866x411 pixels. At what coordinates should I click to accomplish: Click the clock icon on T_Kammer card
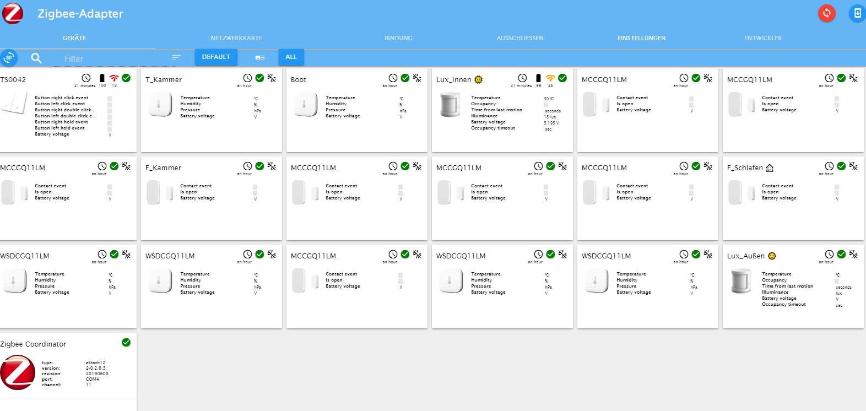247,78
